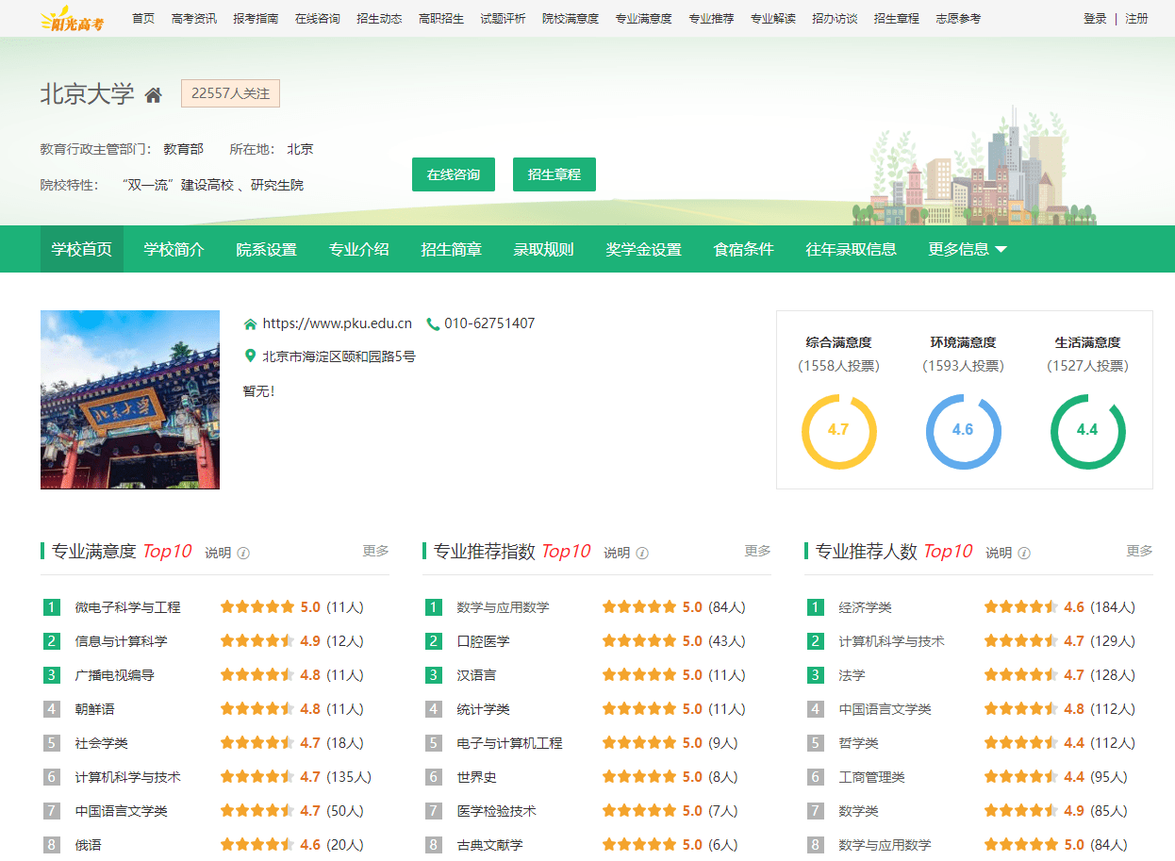Image resolution: width=1175 pixels, height=861 pixels.
Task: Open 更多 link for 专业推荐人数 Top10
Action: tap(1139, 551)
